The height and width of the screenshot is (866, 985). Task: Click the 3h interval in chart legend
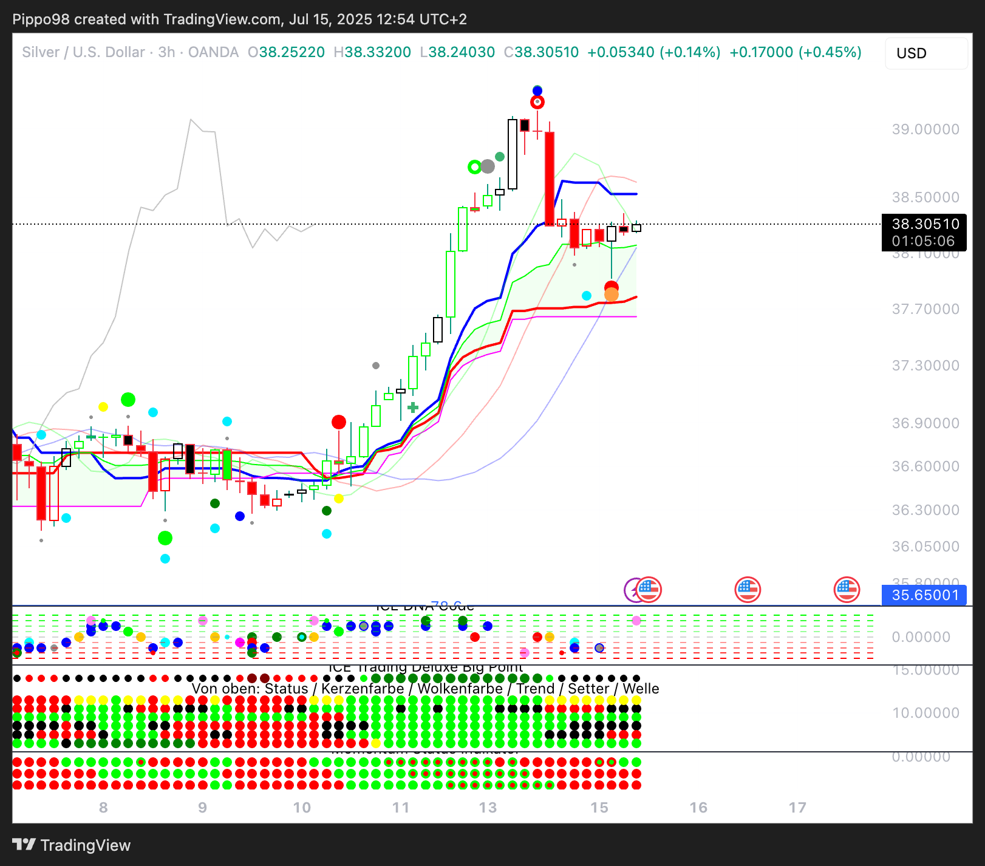point(166,52)
